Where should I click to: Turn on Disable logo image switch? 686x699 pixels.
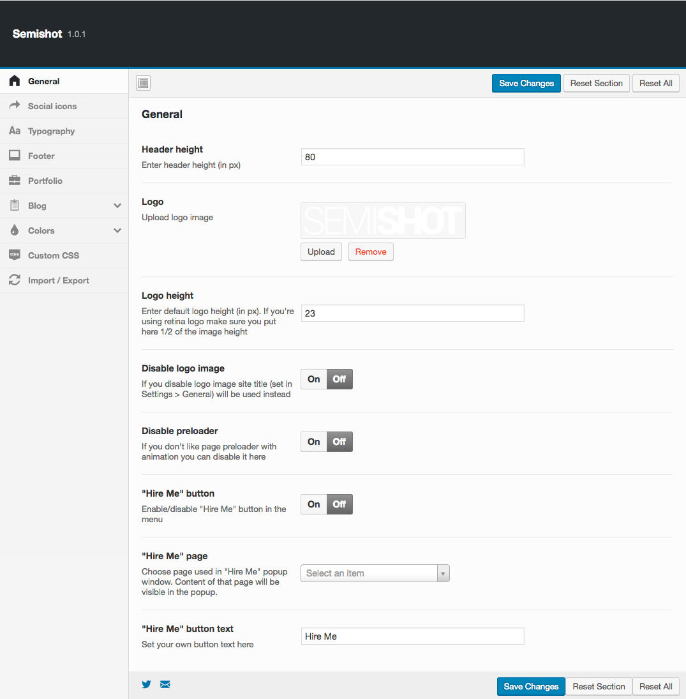(313, 379)
